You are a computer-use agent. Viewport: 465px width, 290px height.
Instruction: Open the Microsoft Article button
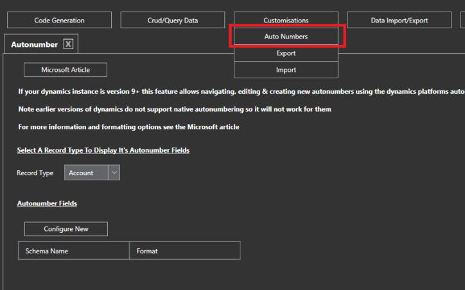[x=65, y=69]
